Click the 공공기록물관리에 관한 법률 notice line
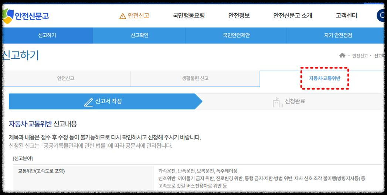387x195 pixels. [90, 146]
